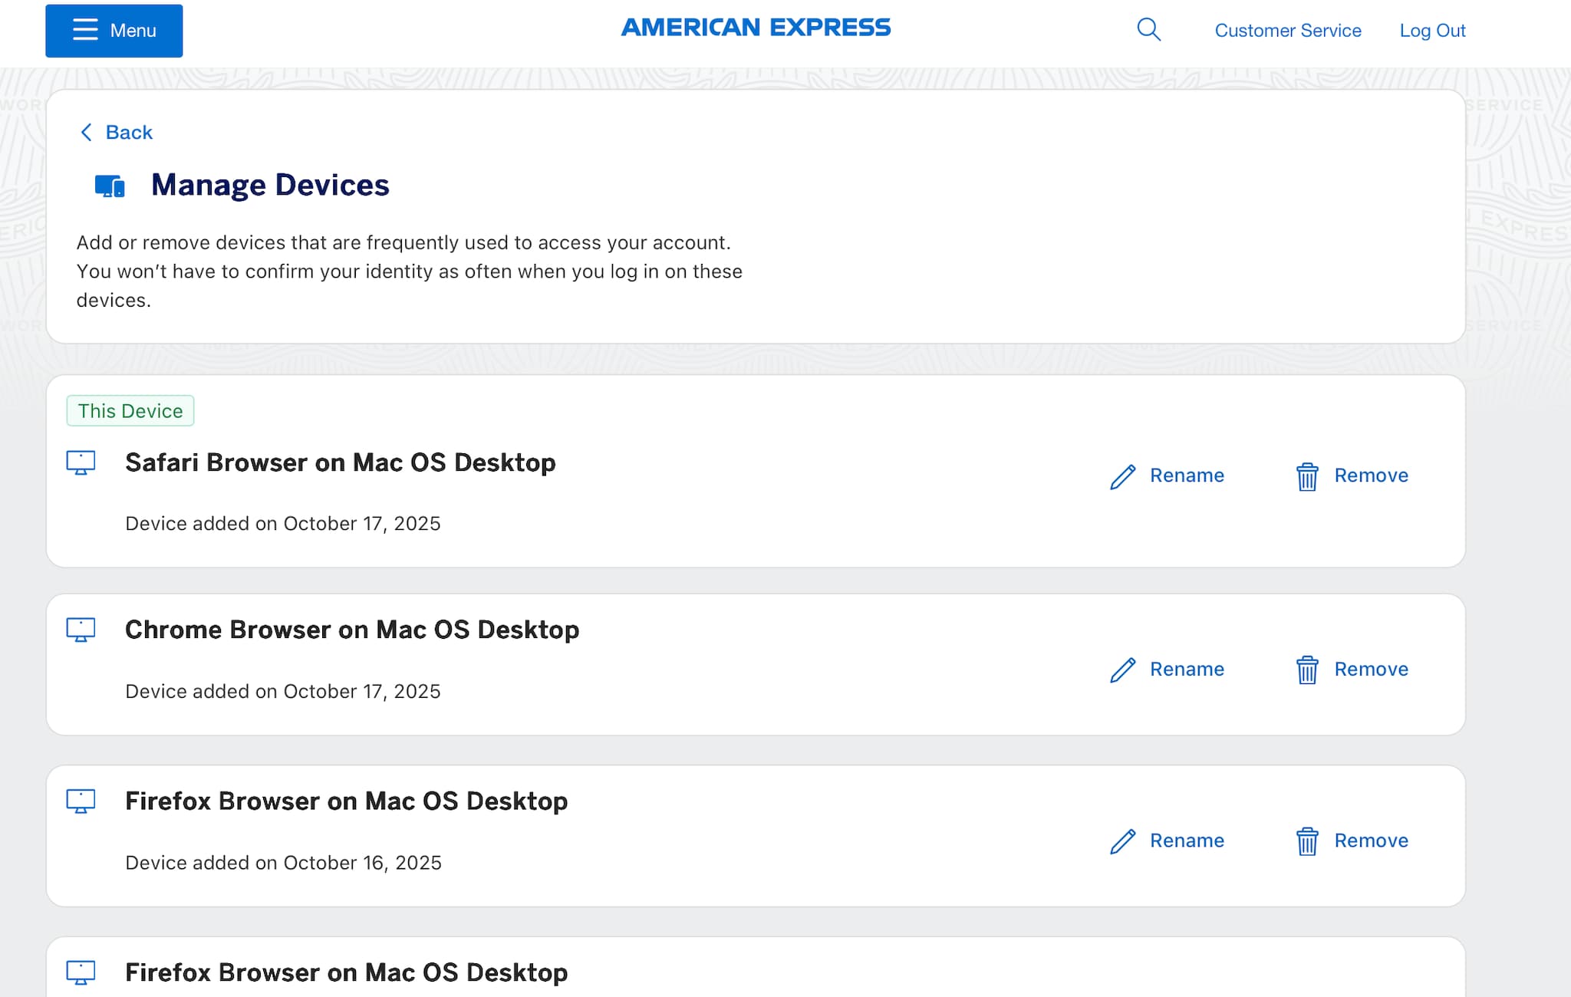Click Remove next to Chrome Browser device

pyautogui.click(x=1371, y=670)
